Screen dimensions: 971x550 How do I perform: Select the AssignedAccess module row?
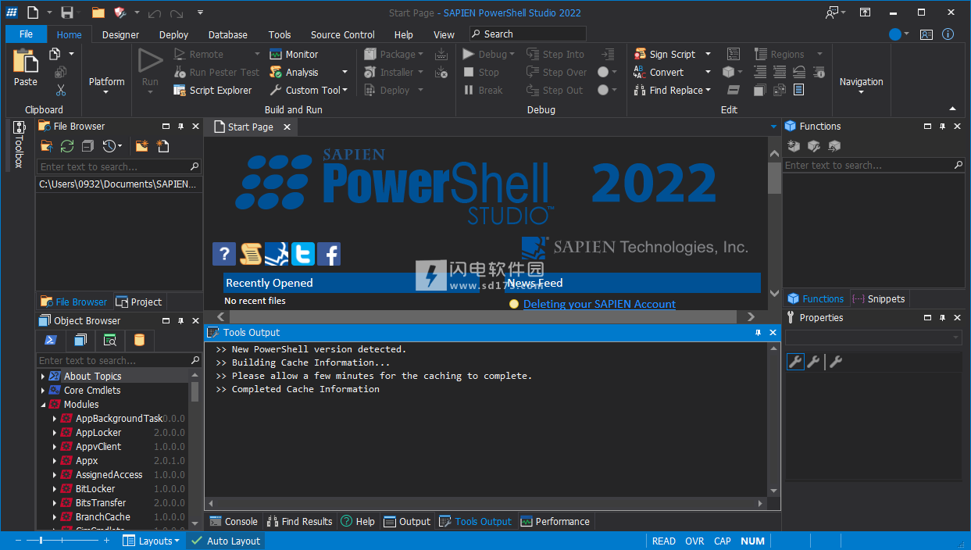[x=113, y=474]
